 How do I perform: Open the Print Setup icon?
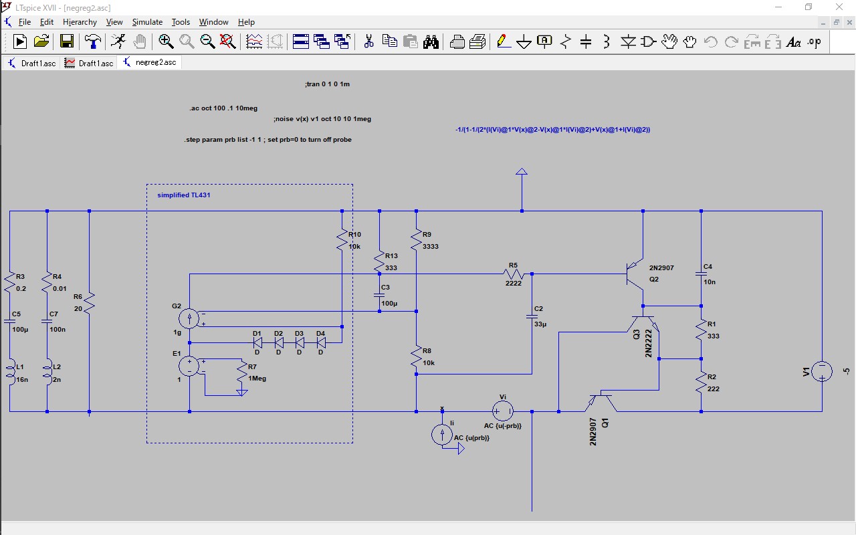click(x=477, y=41)
